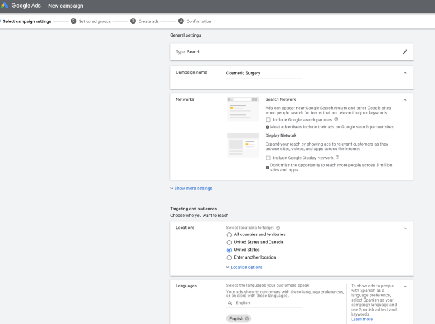Click the 'General settings' heading
The image size is (435, 324).
(x=185, y=35)
